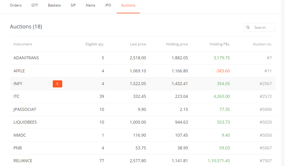Screen dimensions: 285x166
Task: Go to the SIP tab
Action: (x=73, y=5)
